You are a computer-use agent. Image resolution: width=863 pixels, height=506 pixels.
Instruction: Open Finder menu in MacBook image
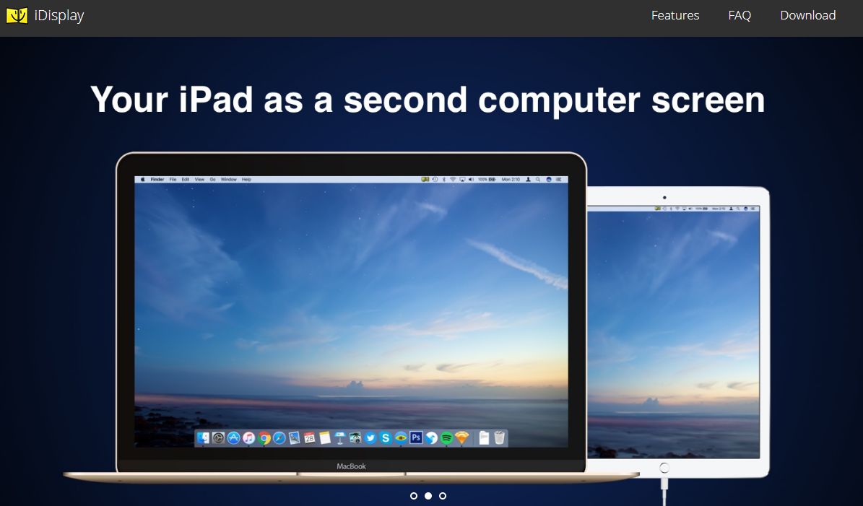(x=157, y=179)
